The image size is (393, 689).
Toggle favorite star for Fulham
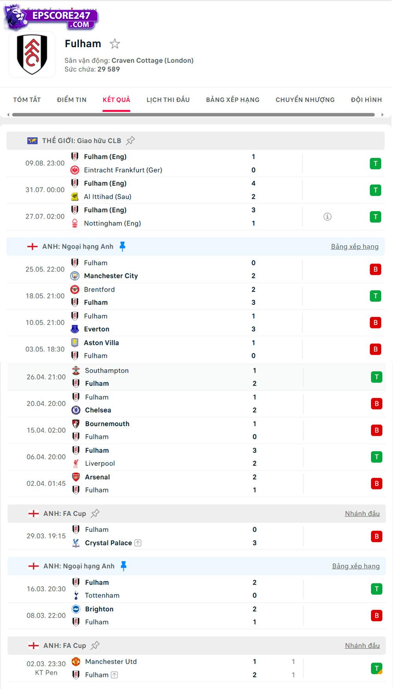[114, 44]
